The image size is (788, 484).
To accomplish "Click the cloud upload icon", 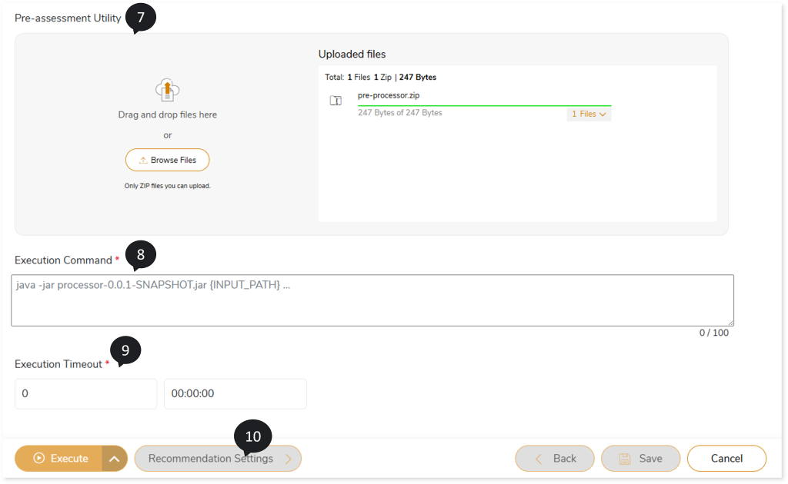I will [167, 90].
